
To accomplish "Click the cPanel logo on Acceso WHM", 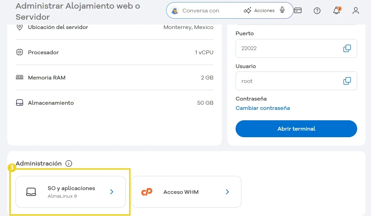I will (146, 191).
